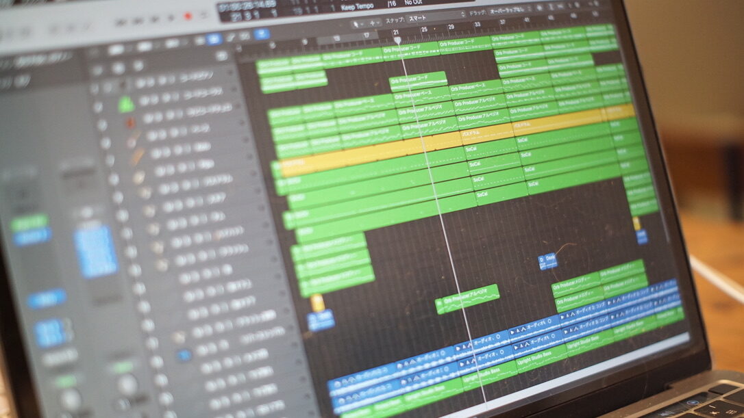Click the red drum kit track icon
744x418 pixels.
(130, 123)
